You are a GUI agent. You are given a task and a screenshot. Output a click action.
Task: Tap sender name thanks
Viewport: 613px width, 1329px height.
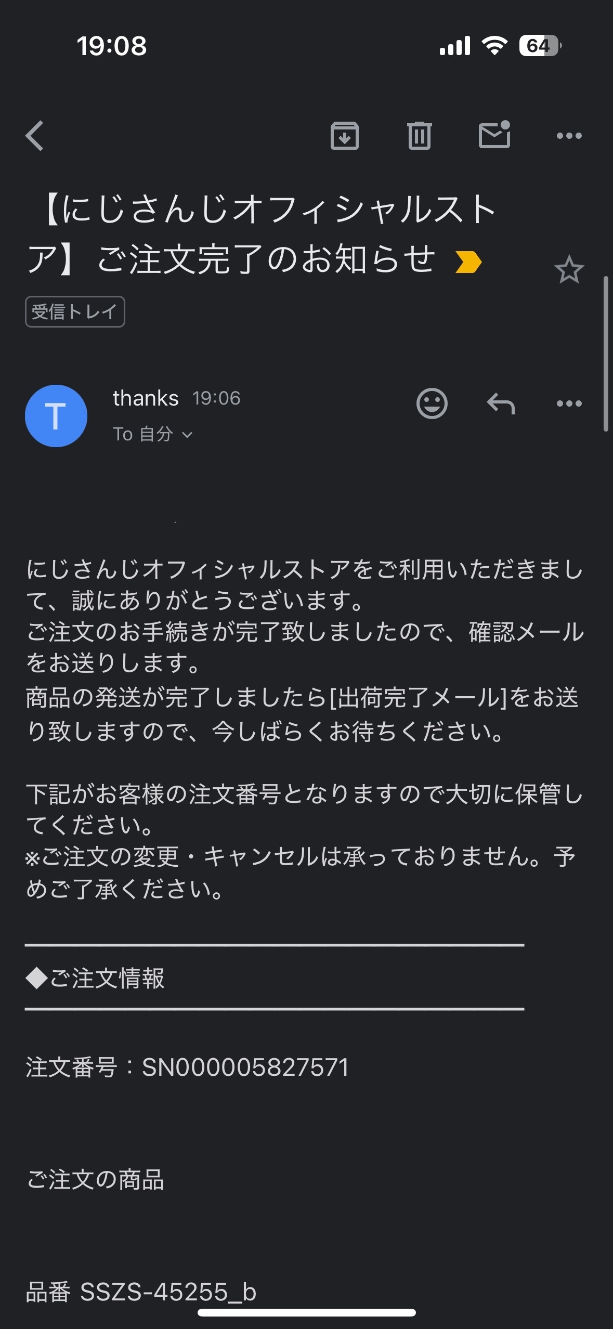(146, 398)
